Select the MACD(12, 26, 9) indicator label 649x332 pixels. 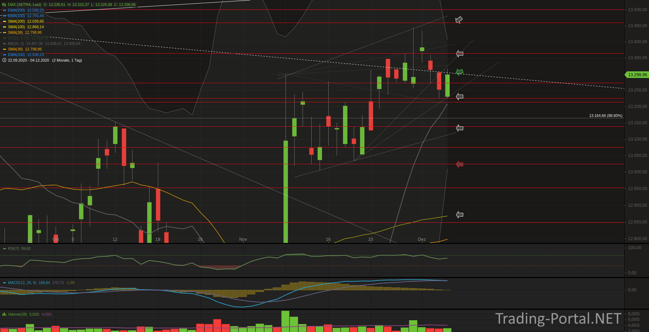[x=22, y=283]
